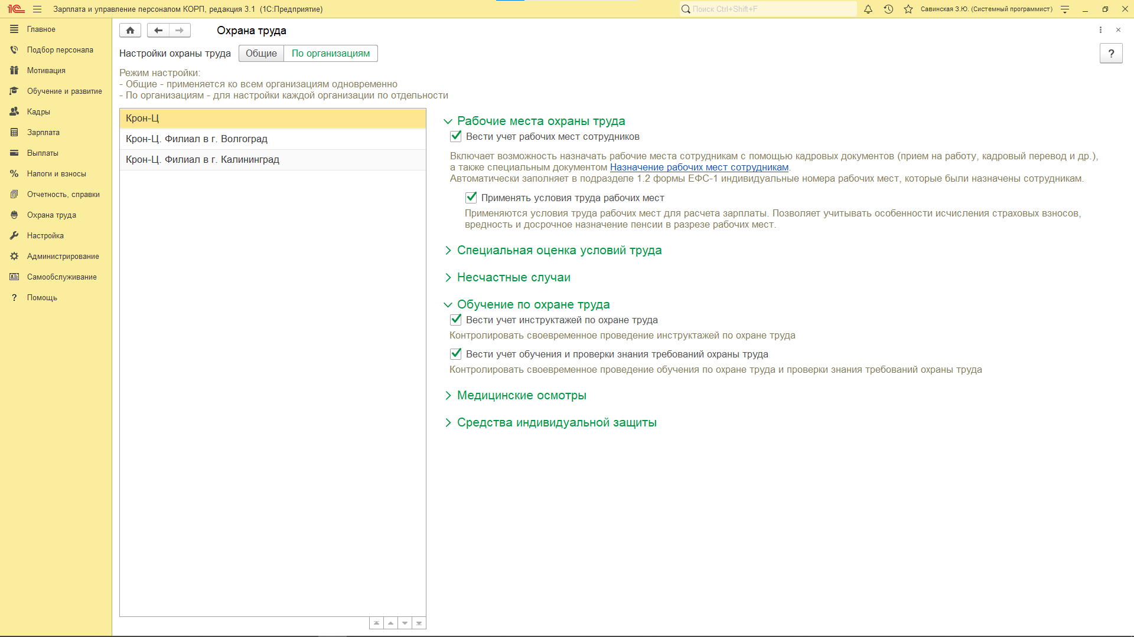Open notifications bell icon
The image size is (1134, 637).
(868, 9)
